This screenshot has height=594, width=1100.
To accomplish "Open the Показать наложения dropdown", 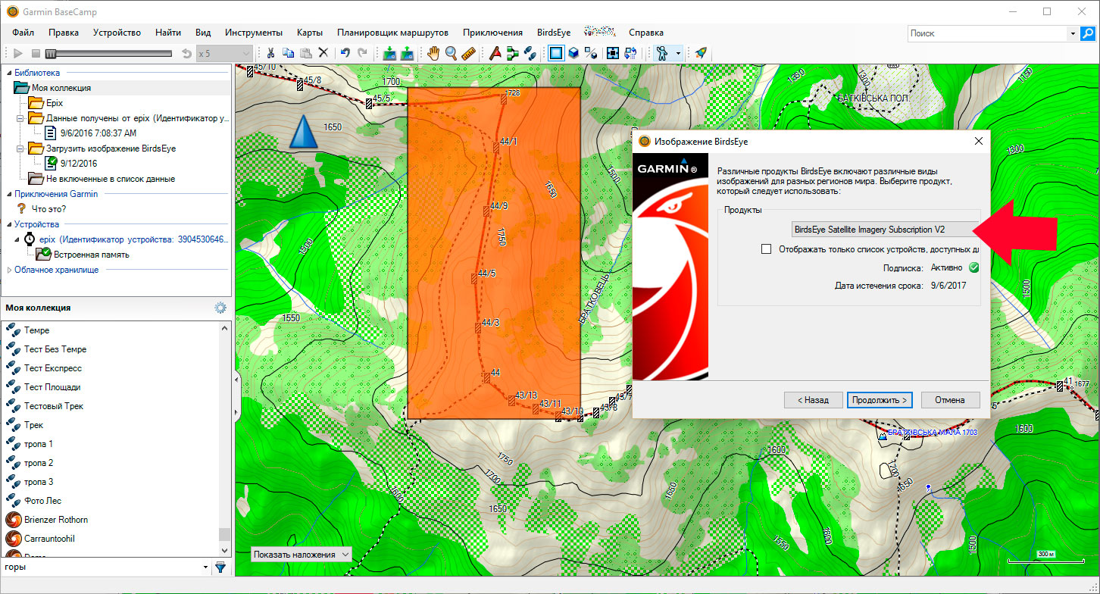I will [301, 555].
